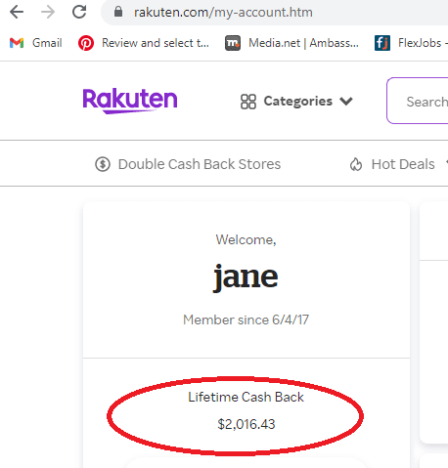Open the Gmail bookmark icon
The image size is (448, 468).
(17, 43)
